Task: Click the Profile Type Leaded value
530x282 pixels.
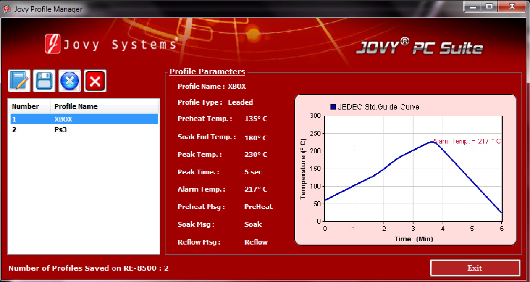Action: [240, 102]
